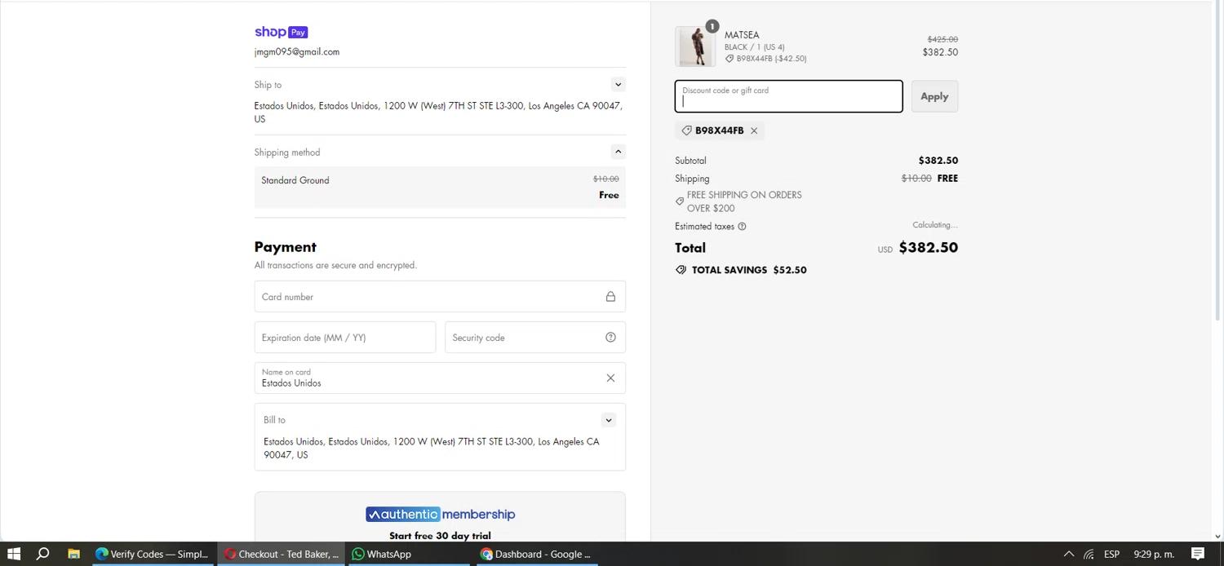Remove the B98X44FB discount code

point(754,130)
